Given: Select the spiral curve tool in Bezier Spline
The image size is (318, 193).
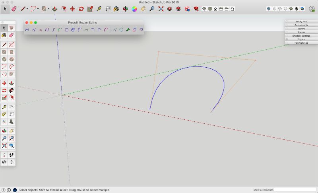Looking at the screenshot, I should pos(73,29).
